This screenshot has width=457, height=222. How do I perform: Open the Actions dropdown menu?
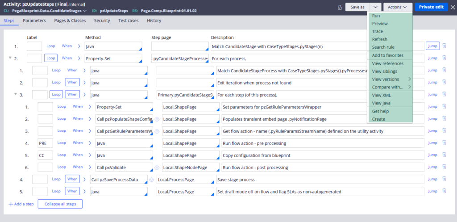click(398, 7)
